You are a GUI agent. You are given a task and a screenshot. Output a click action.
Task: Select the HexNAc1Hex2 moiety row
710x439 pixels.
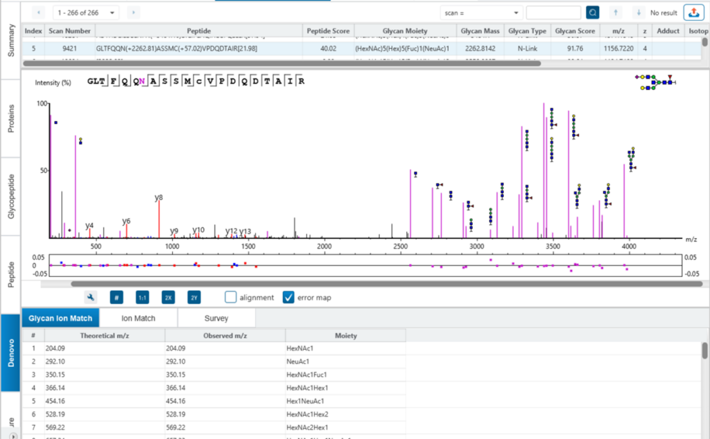[214, 413]
